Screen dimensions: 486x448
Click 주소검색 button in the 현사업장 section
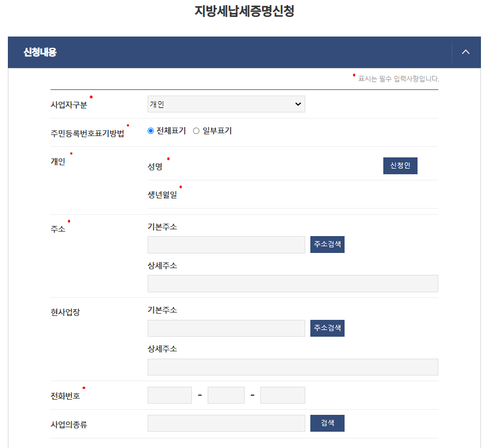327,328
